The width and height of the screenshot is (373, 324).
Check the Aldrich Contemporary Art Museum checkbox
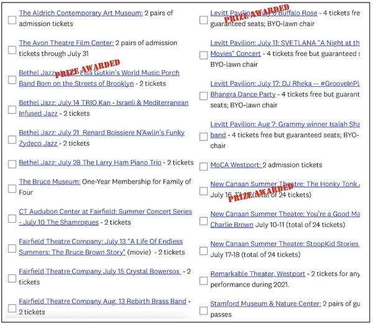click(x=12, y=20)
